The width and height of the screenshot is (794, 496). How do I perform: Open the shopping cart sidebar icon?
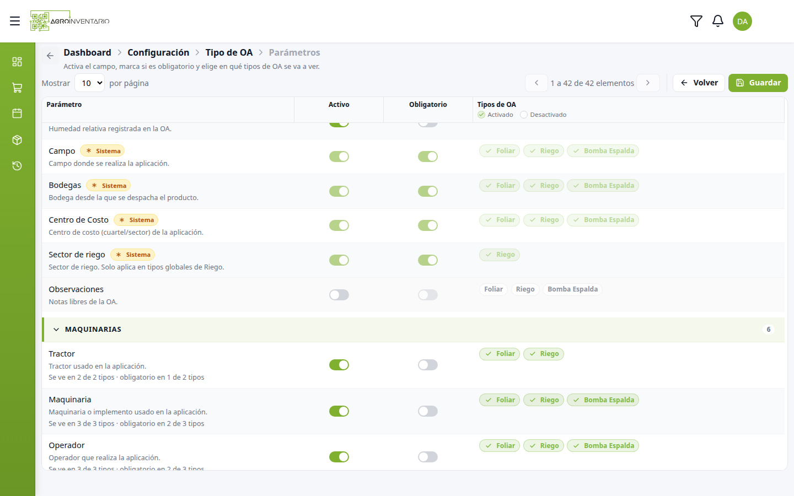(x=17, y=88)
